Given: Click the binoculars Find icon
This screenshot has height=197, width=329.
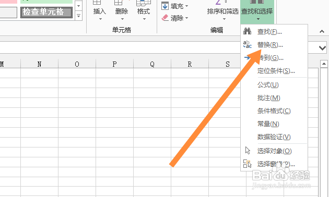Looking at the screenshot, I should pyautogui.click(x=247, y=31).
